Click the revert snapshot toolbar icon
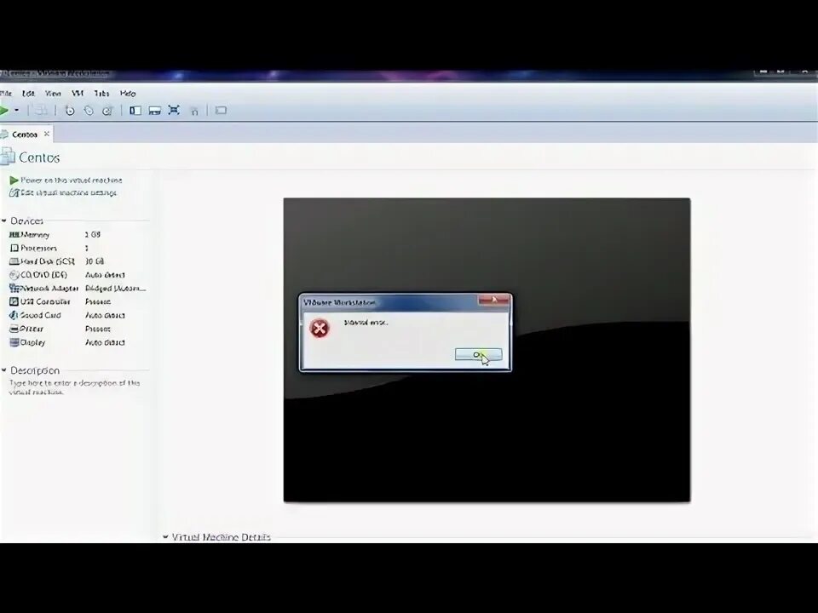The height and width of the screenshot is (613, 818). pyautogui.click(x=89, y=111)
